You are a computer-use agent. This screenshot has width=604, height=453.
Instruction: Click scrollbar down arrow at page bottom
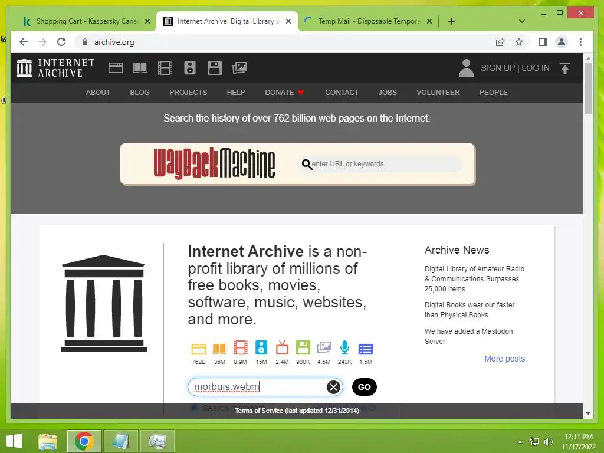click(588, 413)
